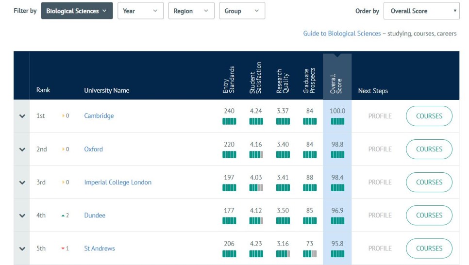Screen dimensions: 469x265
Task: Click PROFILE for Cambridge
Action: (380, 116)
